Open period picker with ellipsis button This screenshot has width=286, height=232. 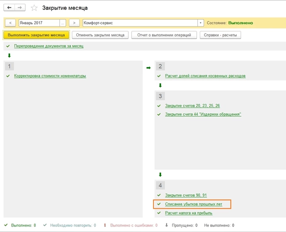pyautogui.click(x=63, y=23)
